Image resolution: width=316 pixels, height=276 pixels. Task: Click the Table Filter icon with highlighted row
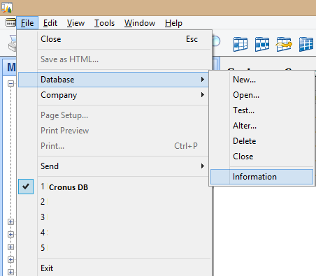pos(262,44)
